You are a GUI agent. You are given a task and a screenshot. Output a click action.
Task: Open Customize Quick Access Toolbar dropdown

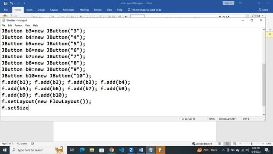pyautogui.click(x=24, y=3)
